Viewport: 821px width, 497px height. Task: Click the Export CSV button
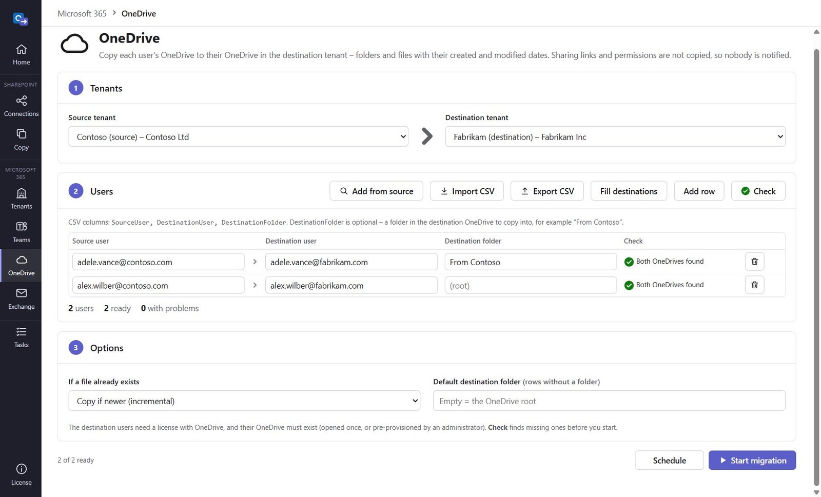click(x=547, y=191)
